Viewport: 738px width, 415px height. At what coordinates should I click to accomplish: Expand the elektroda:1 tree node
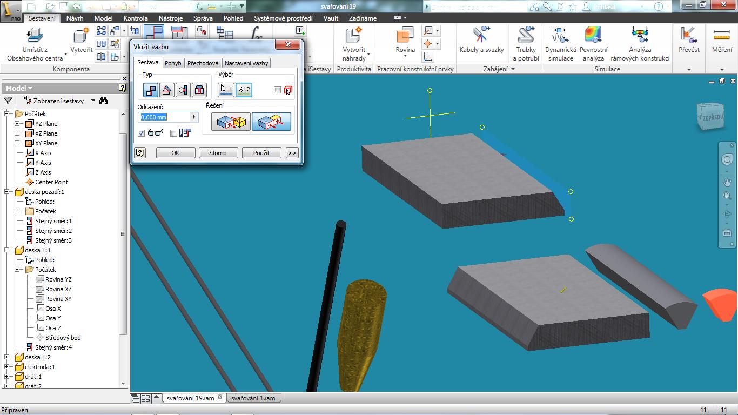(x=7, y=367)
